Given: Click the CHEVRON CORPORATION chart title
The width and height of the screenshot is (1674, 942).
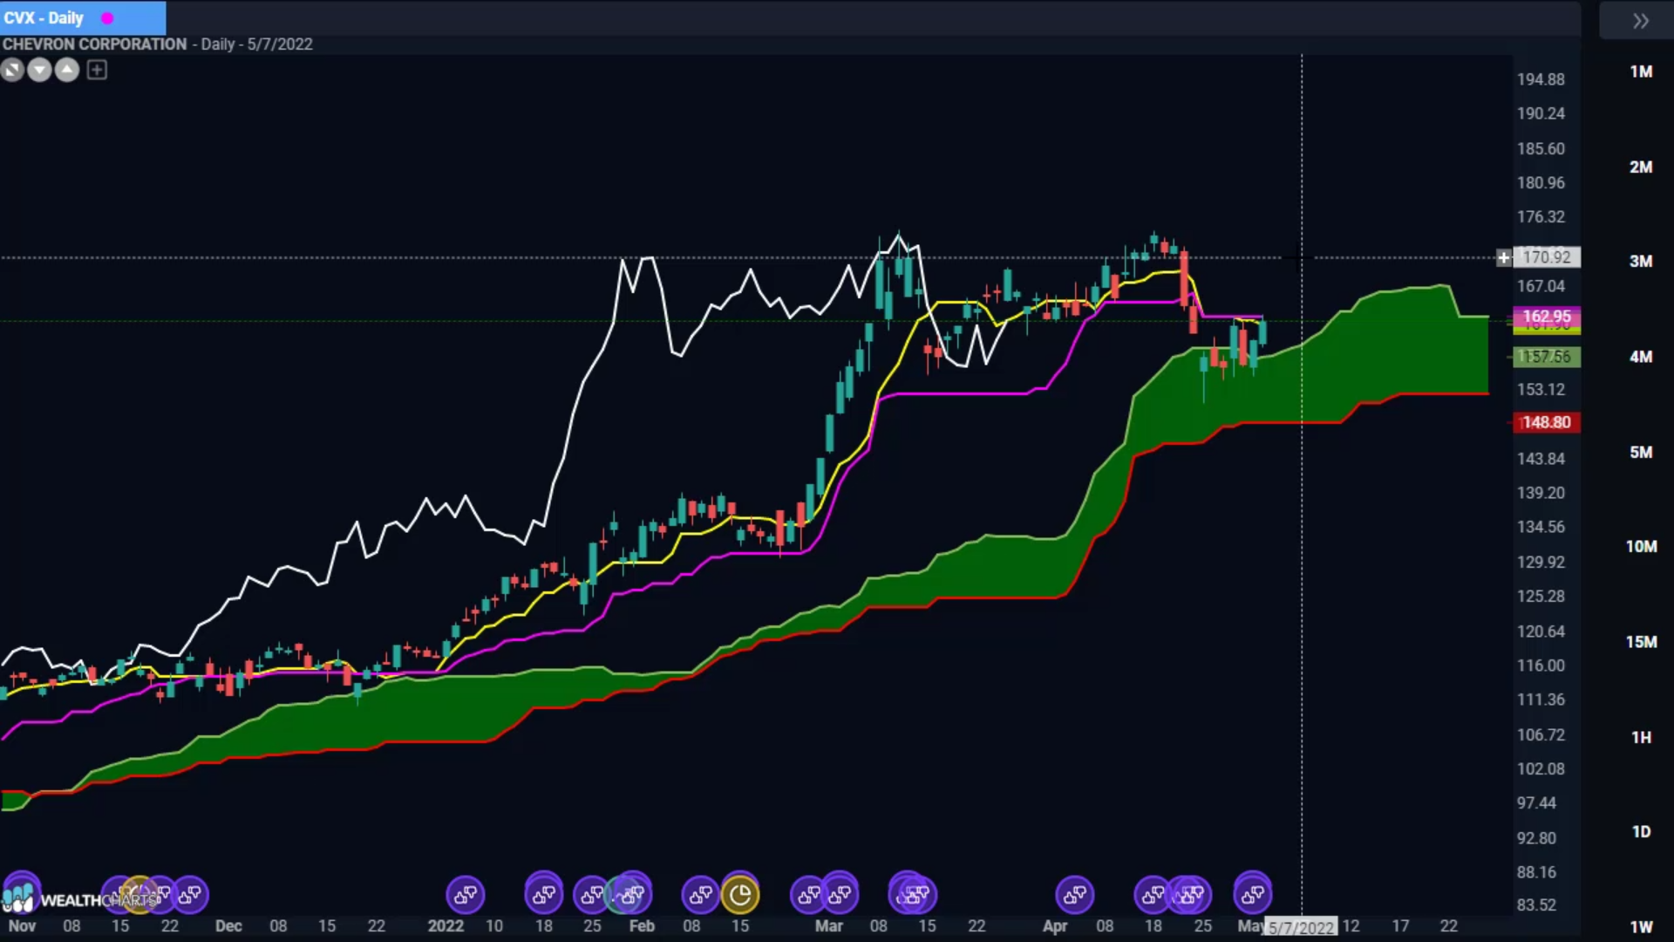Looking at the screenshot, I should coord(94,44).
